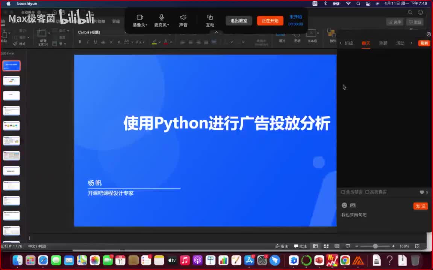
Task: Send the chat message with 发送
Action: coord(421,206)
